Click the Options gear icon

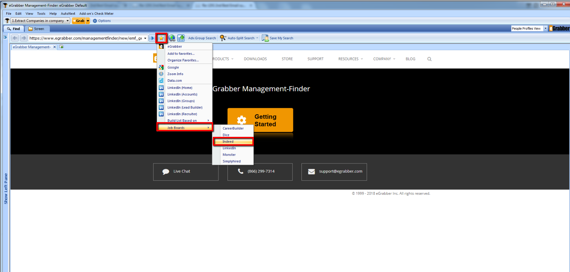coord(95,21)
